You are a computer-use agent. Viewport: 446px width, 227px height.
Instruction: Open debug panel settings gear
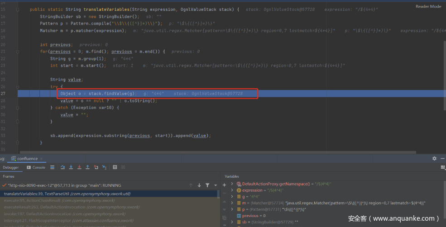(x=434, y=159)
